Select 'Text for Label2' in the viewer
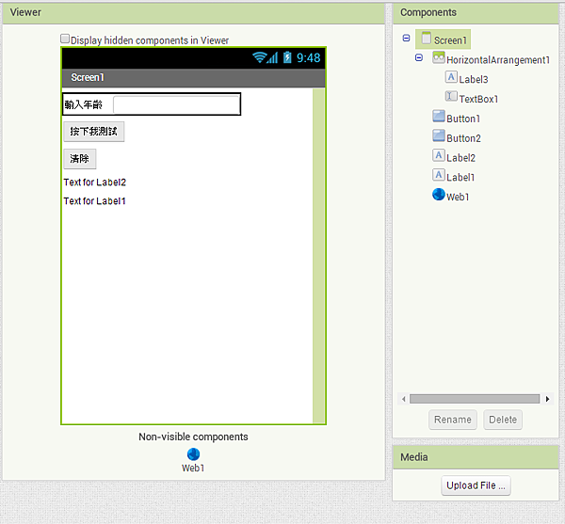This screenshot has height=524, width=565. pos(95,183)
